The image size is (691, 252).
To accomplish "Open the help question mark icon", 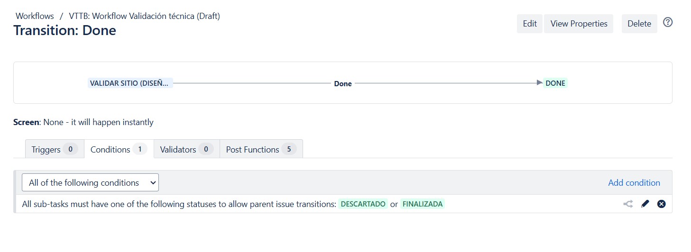I will [668, 22].
